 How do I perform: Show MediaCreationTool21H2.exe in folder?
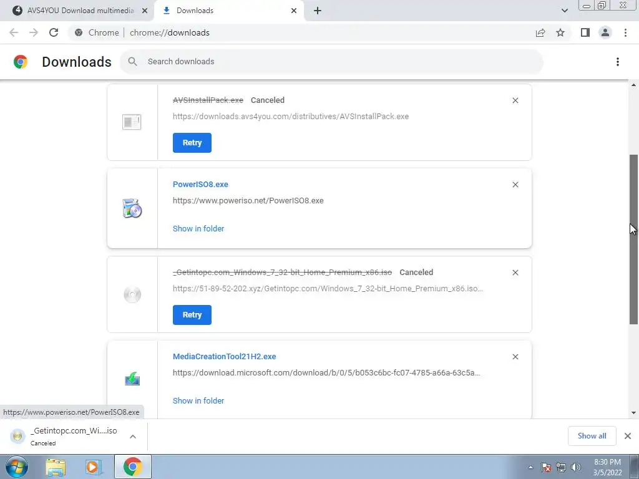(198, 401)
